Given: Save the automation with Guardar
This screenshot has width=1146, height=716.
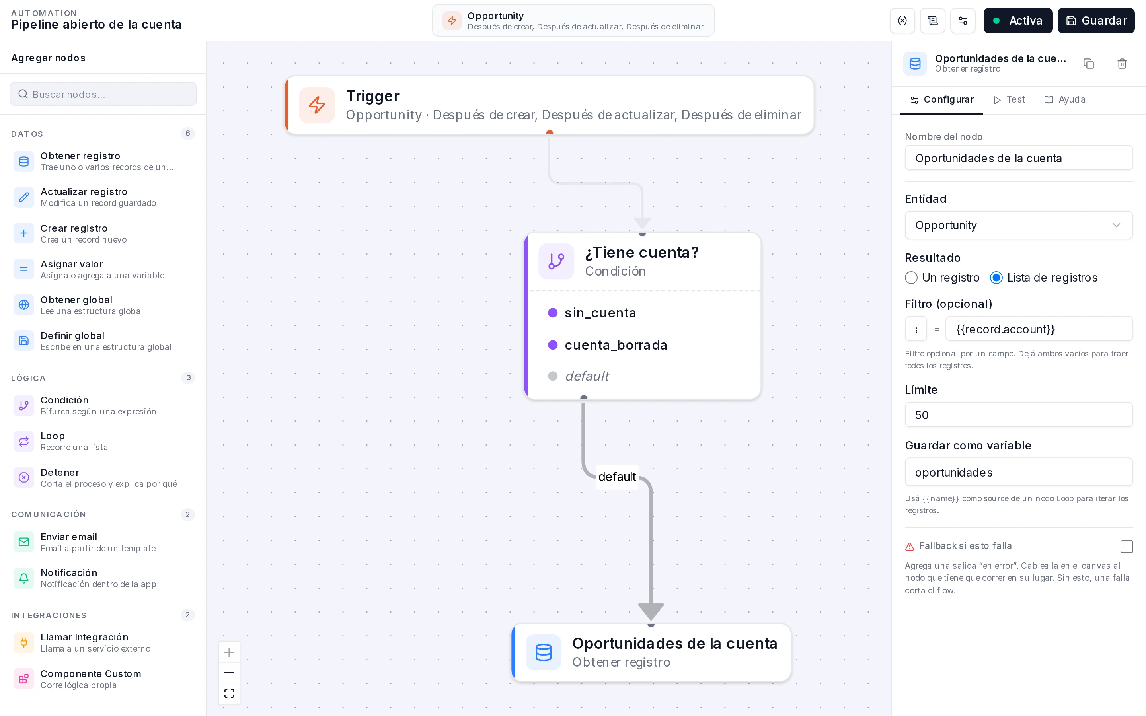Looking at the screenshot, I should 1096,20.
